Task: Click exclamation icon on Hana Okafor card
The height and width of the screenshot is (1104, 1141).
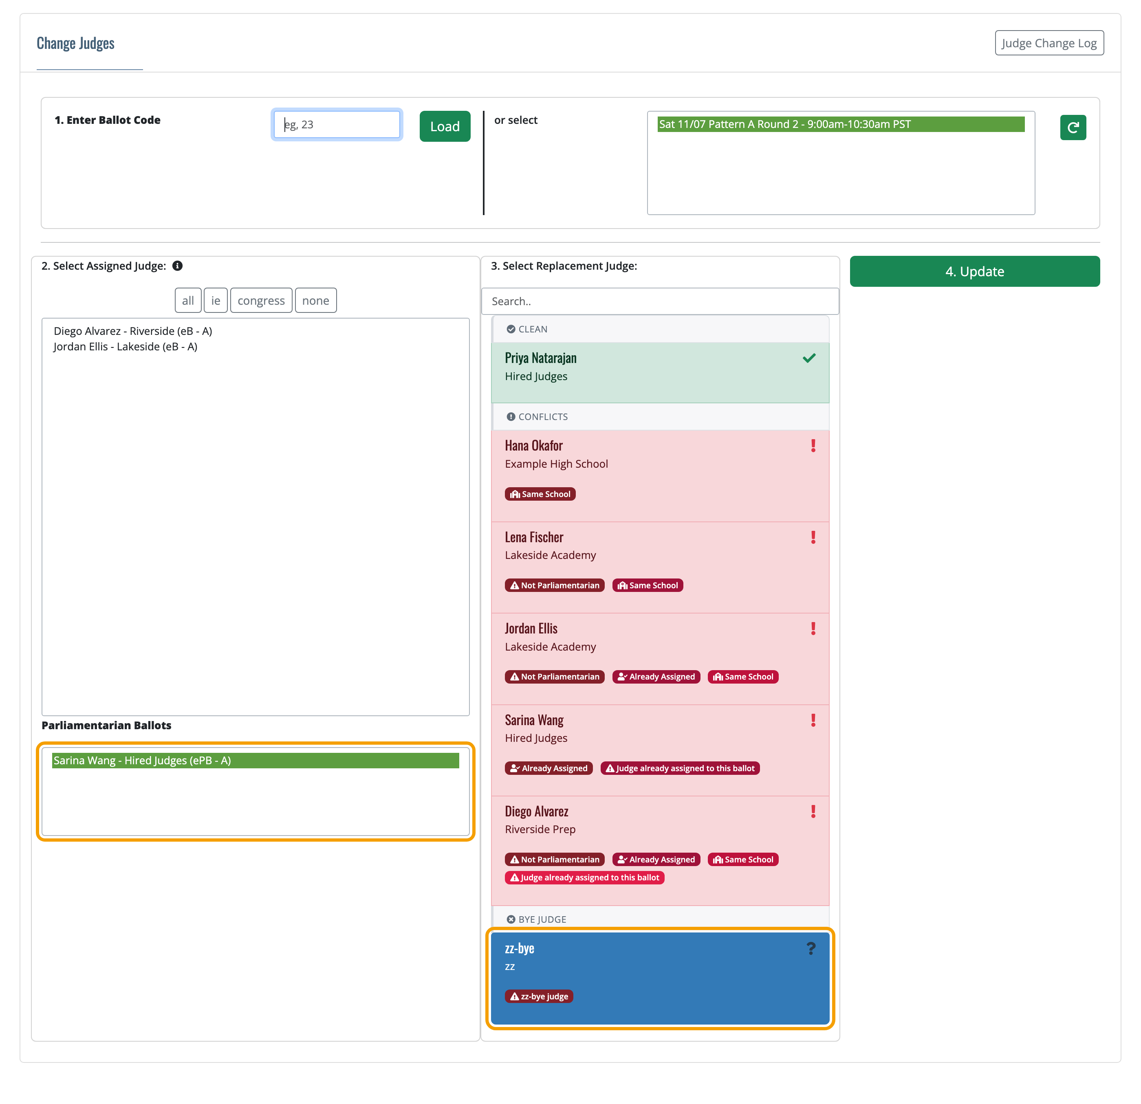Action: point(813,446)
